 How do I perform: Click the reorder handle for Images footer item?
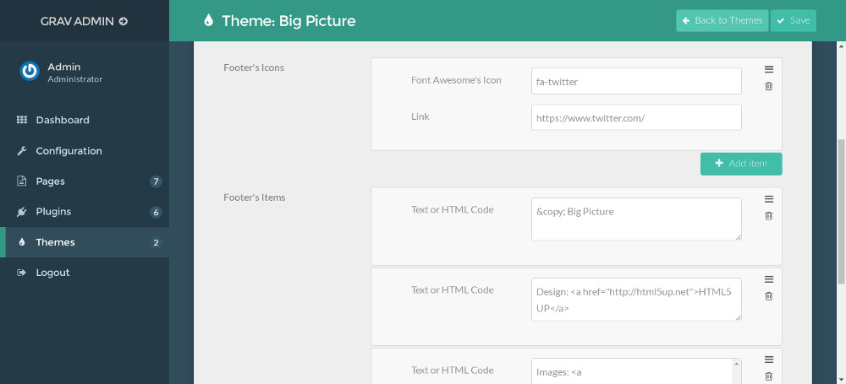769,360
